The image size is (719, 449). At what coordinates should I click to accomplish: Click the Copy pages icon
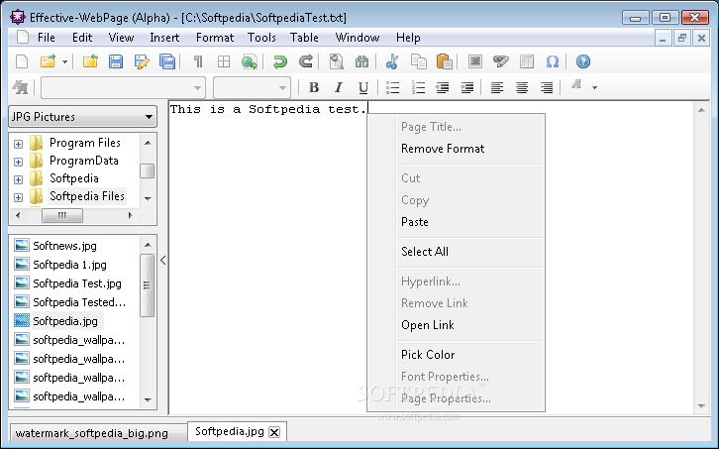tap(419, 61)
